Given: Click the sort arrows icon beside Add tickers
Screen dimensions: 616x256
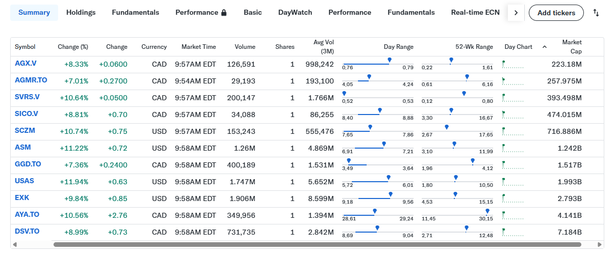Looking at the screenshot, I should click(x=596, y=13).
